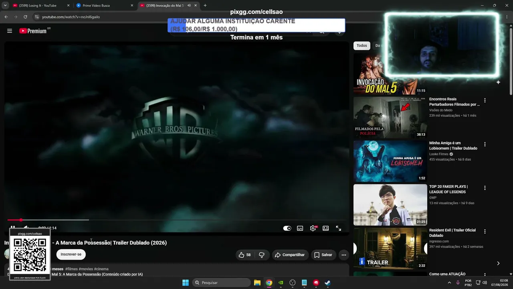Open OBS Studio from the taskbar
Viewport: 513px width, 289px height.
point(293,283)
